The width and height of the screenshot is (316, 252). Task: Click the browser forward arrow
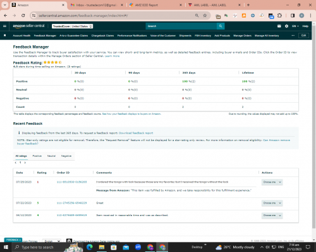coord(14,16)
